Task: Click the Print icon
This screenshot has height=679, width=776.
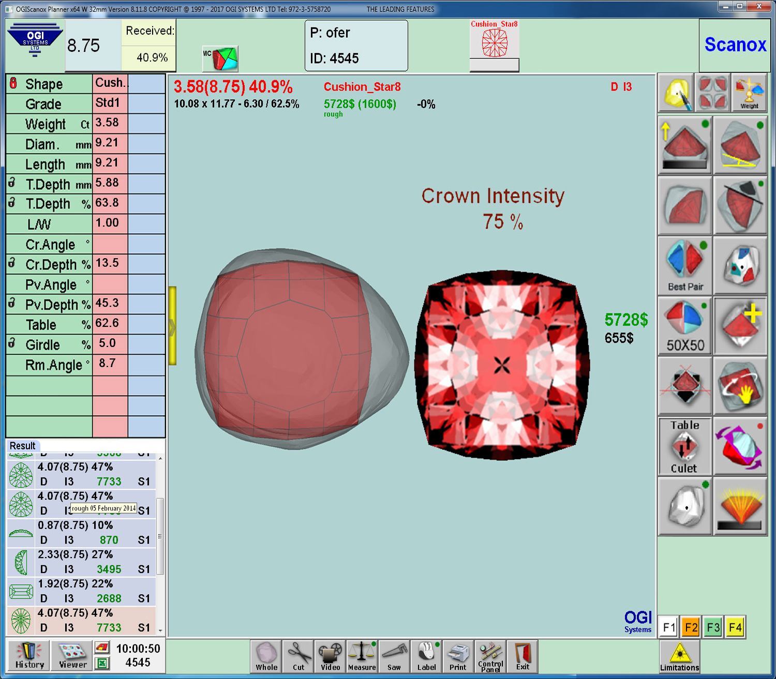Action: pos(458,656)
